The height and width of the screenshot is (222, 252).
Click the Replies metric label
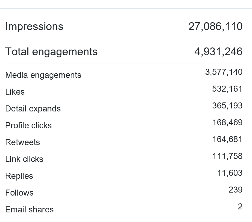19,176
